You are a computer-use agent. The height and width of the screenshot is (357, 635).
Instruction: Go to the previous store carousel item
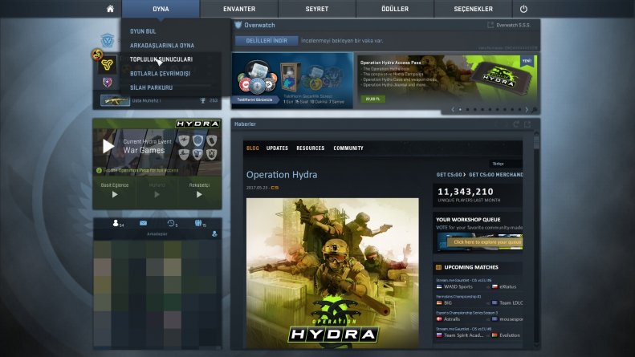(453, 109)
